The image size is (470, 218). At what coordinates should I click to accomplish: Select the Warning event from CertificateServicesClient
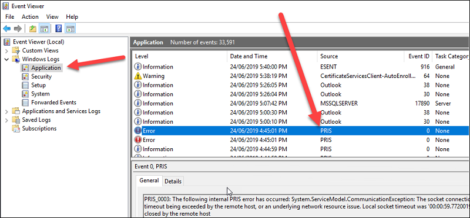coord(301,76)
